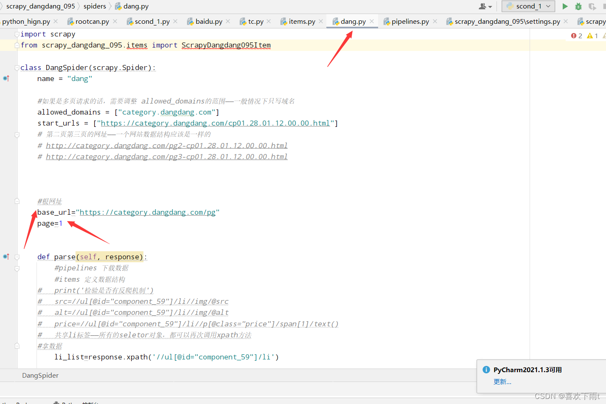Start debugging with the green bug icon
The width and height of the screenshot is (606, 404).
(x=578, y=6)
